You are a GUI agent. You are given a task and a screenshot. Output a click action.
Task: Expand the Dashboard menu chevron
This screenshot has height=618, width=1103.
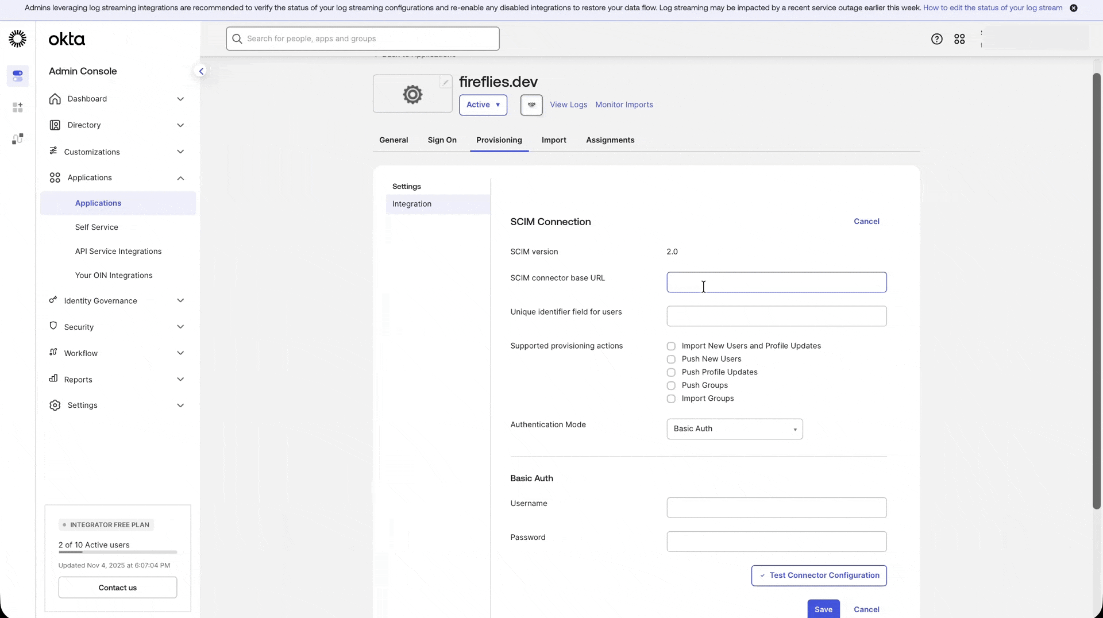180,99
